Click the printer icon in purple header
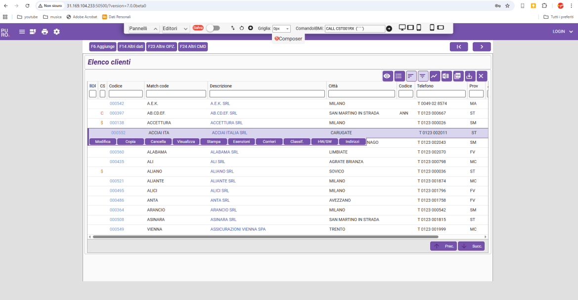 tap(44, 32)
